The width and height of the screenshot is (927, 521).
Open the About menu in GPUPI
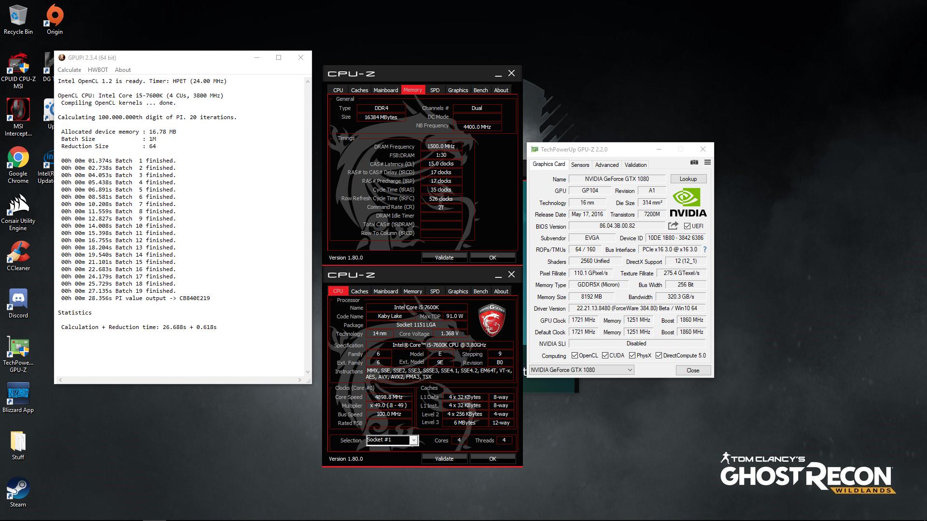click(123, 70)
